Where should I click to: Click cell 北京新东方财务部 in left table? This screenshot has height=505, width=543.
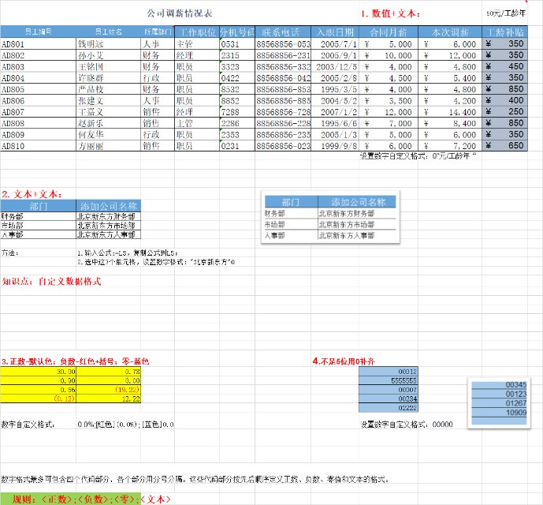[109, 216]
